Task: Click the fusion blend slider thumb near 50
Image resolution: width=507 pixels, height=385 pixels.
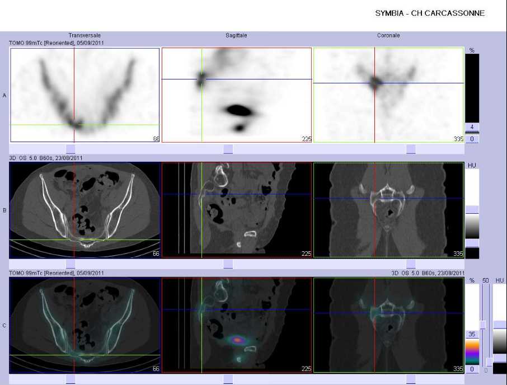Action: (x=483, y=325)
